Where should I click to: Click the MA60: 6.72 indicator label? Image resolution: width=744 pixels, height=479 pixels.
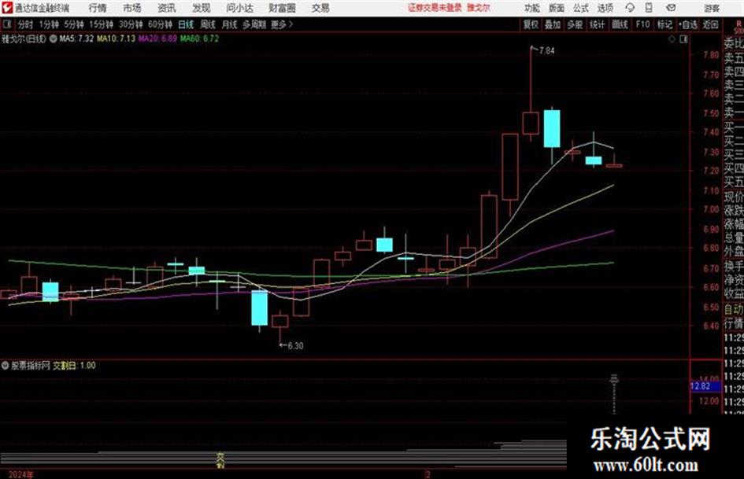pos(199,39)
